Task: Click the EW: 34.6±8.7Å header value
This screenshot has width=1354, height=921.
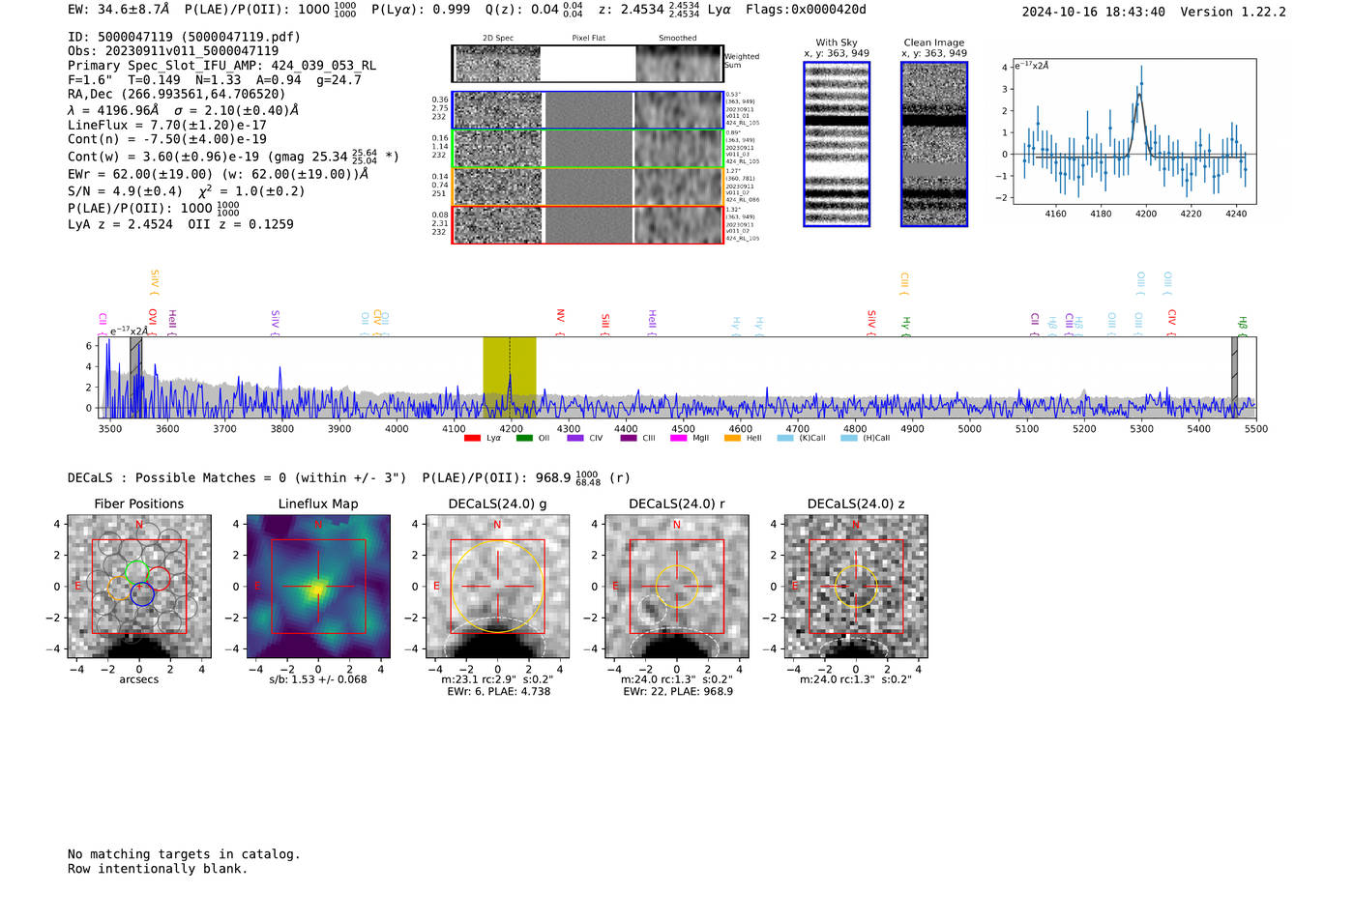Action: point(118,10)
